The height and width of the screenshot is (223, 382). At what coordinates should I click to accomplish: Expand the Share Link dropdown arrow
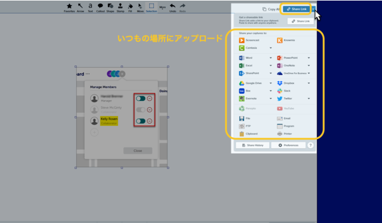coord(313,9)
